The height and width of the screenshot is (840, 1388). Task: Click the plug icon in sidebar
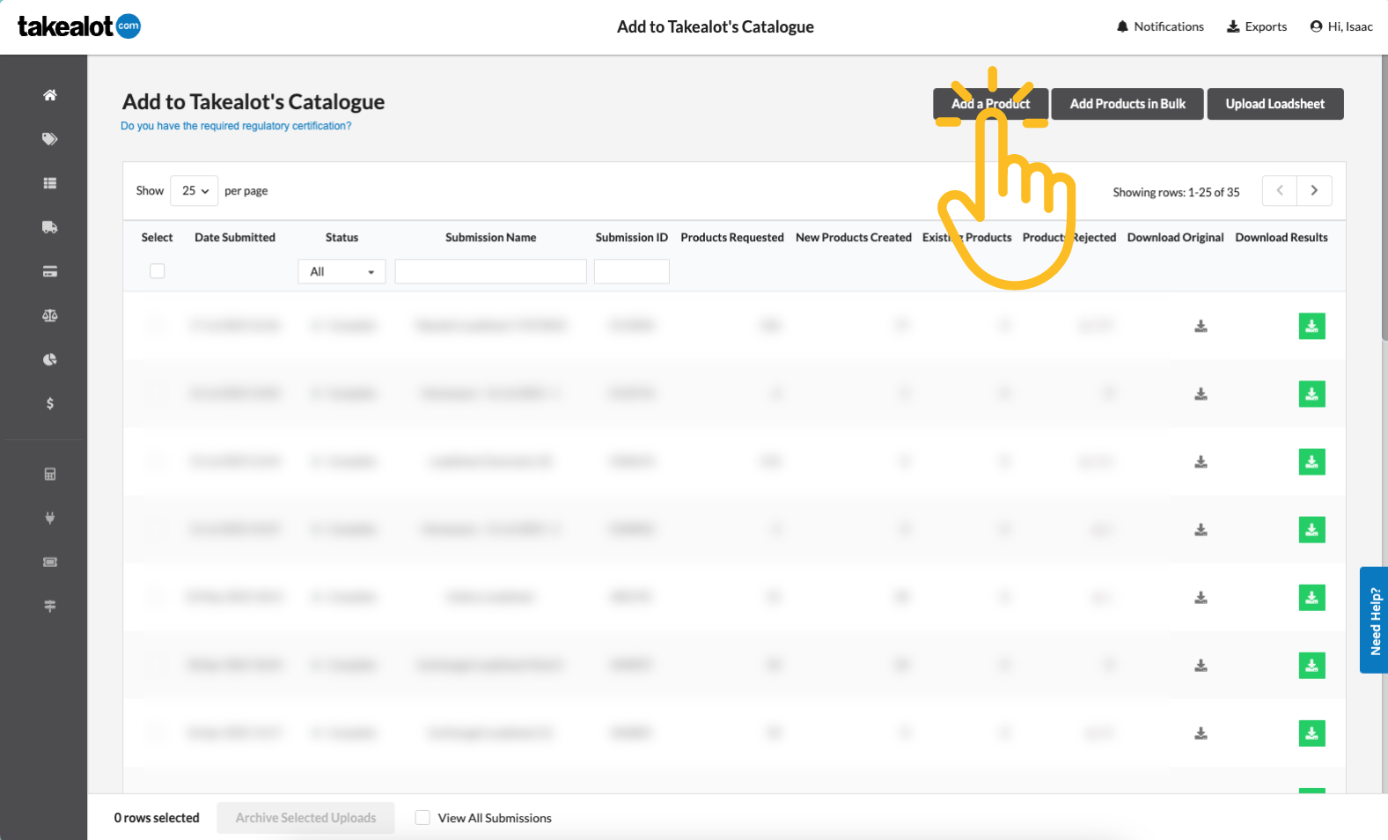[50, 519]
